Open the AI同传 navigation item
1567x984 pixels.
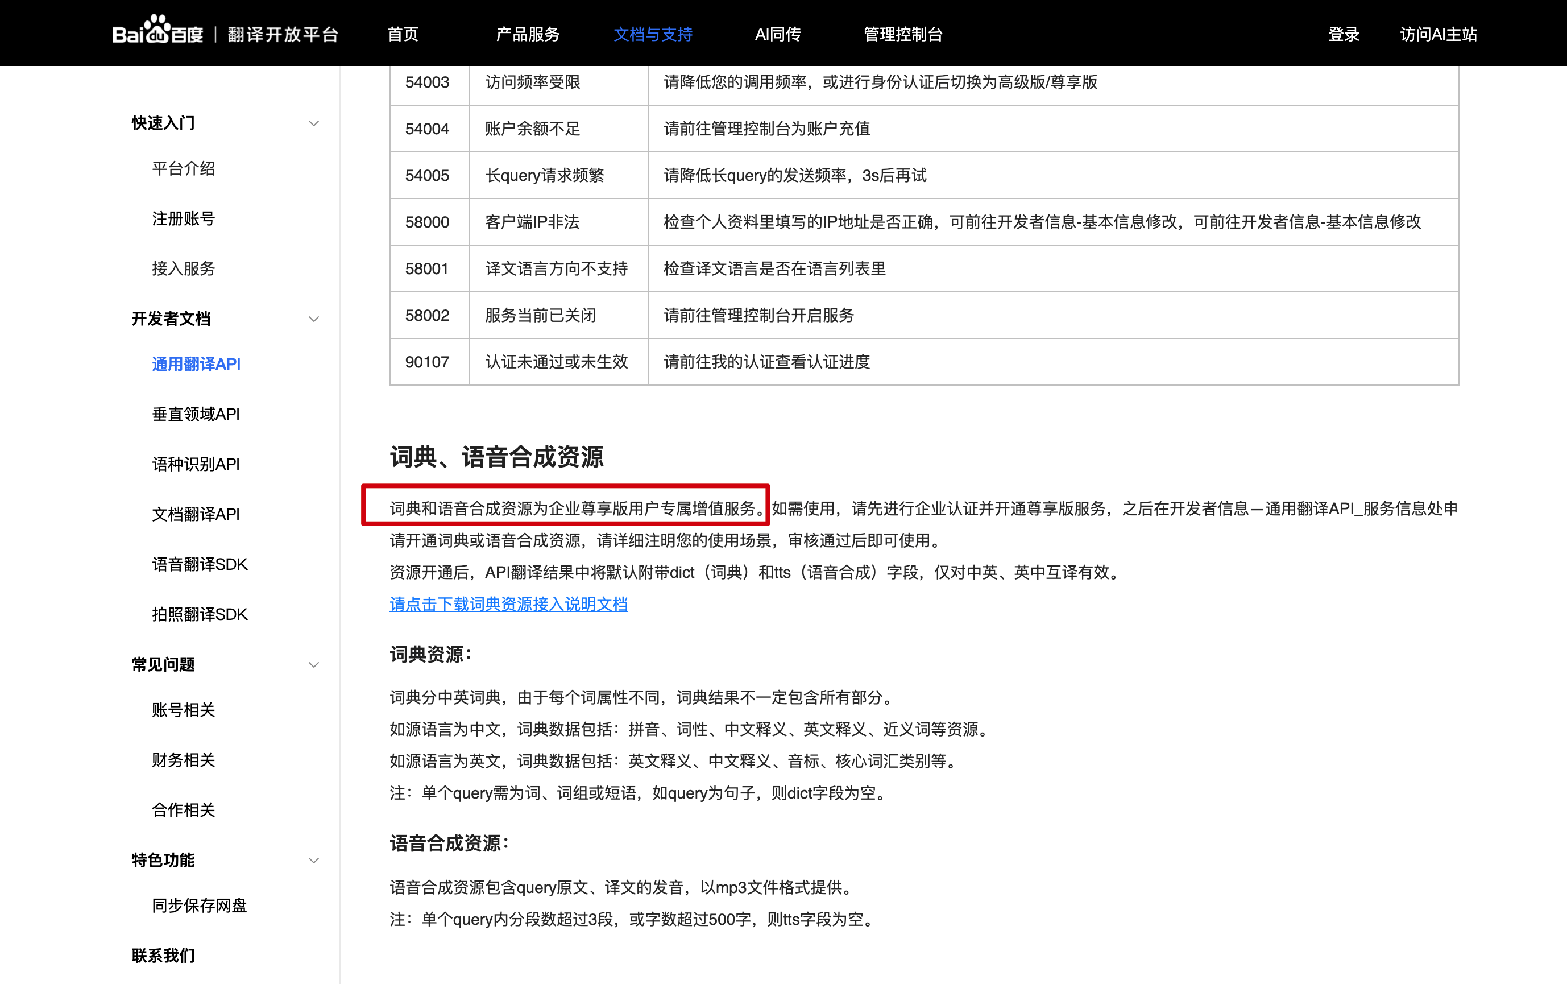777,34
